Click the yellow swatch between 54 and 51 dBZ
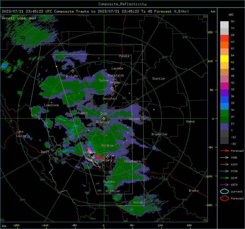Viewport: 245px width, 229px height. coord(224,59)
